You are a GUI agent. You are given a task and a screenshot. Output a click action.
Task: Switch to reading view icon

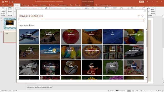coord(137,91)
